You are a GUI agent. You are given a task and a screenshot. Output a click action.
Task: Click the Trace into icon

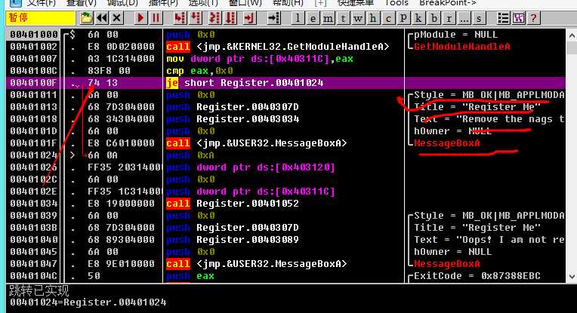(x=214, y=17)
